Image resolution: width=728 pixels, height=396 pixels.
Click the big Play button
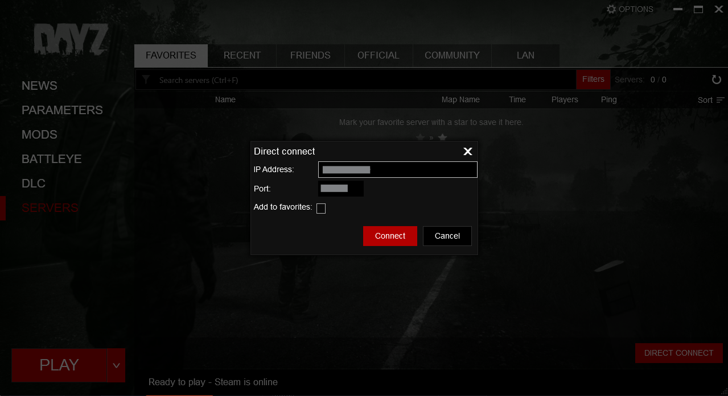59,365
